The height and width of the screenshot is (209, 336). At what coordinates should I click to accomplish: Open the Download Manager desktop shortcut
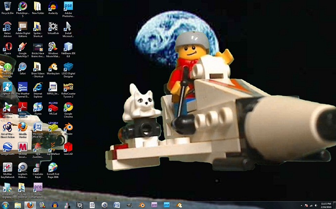pyautogui.click(x=7, y=70)
